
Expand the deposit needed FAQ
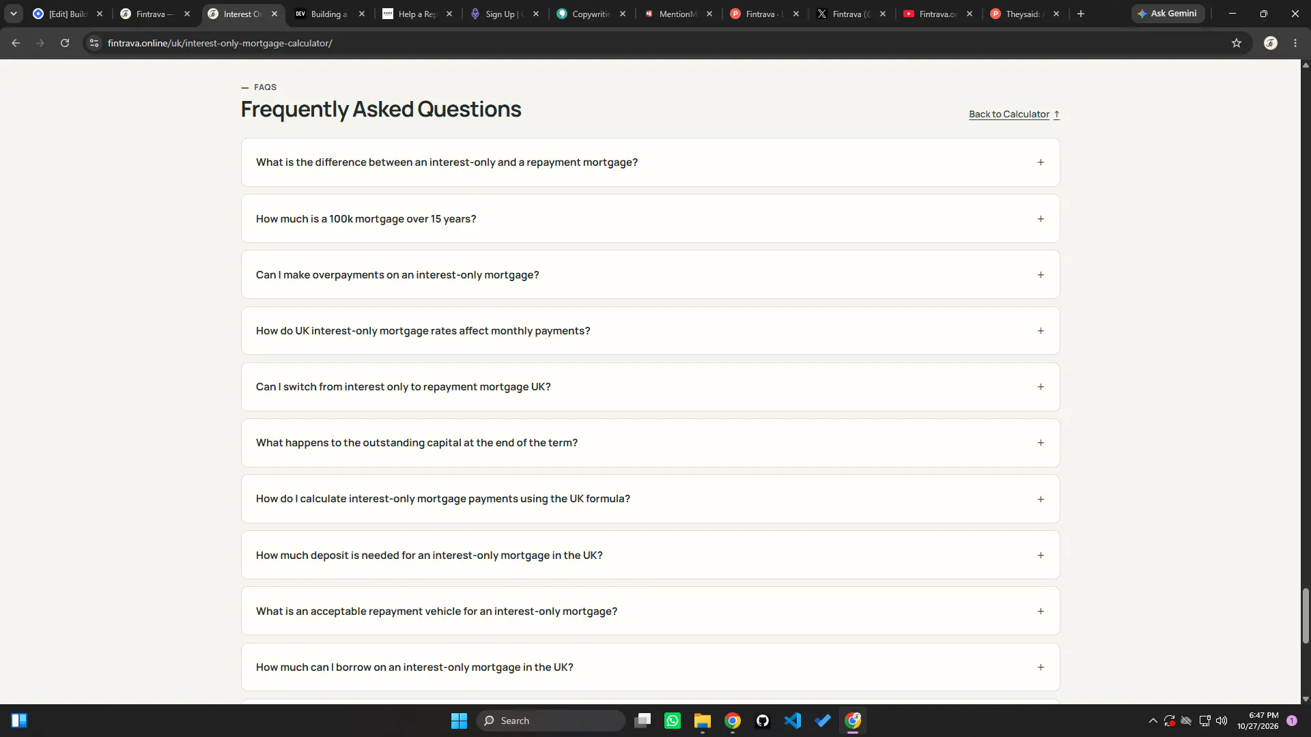coord(650,555)
